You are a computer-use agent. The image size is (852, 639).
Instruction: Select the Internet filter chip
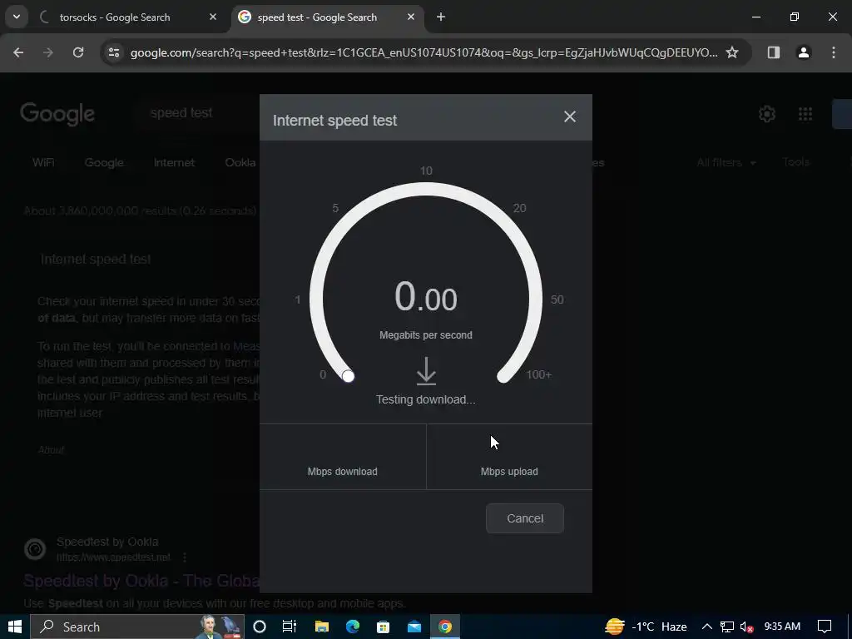pyautogui.click(x=174, y=162)
